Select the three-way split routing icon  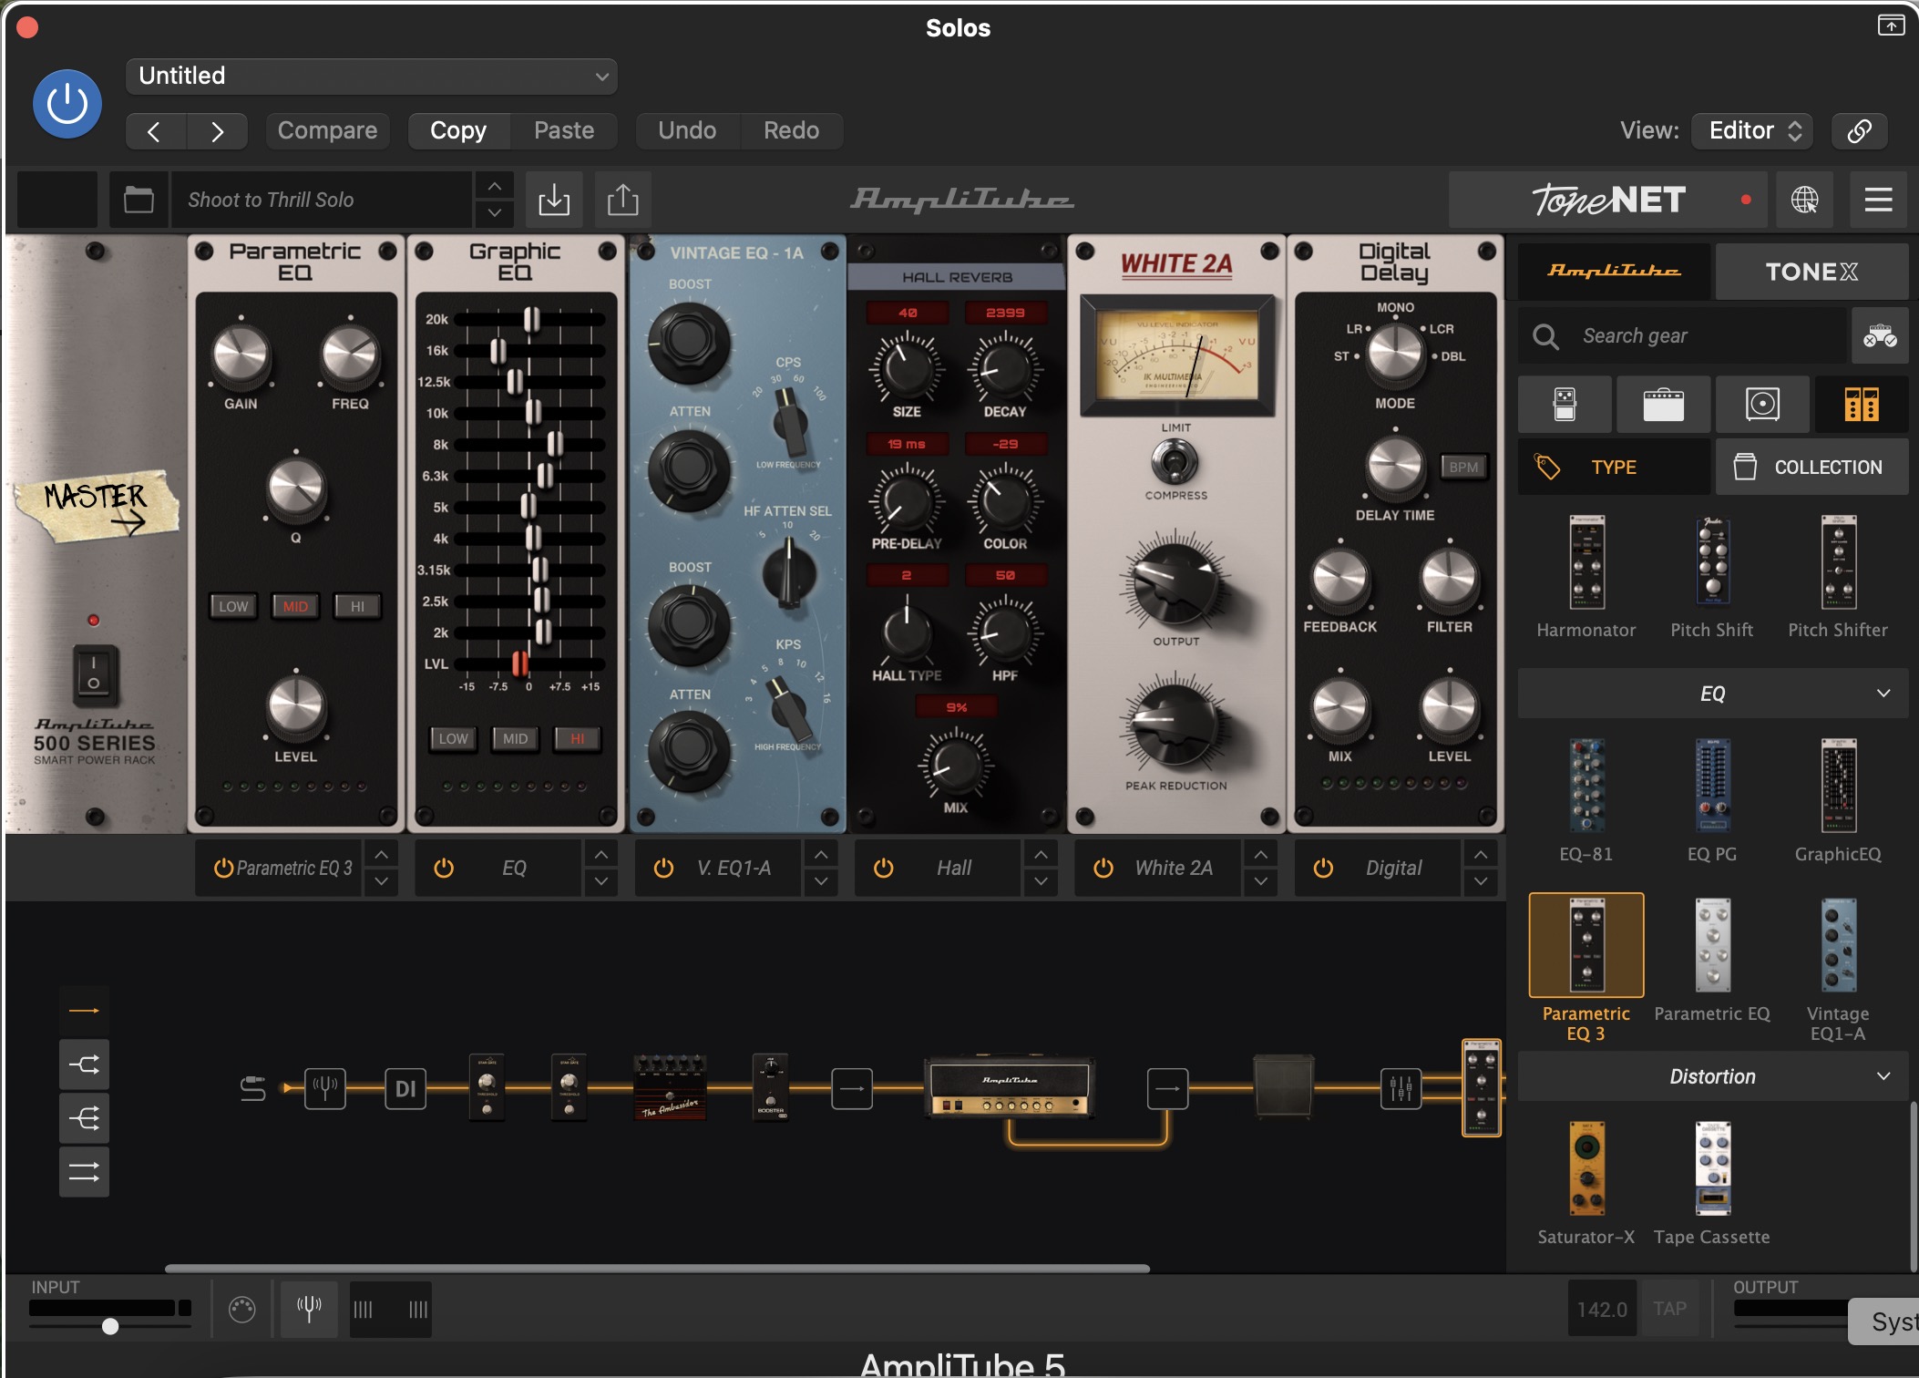(x=84, y=1118)
